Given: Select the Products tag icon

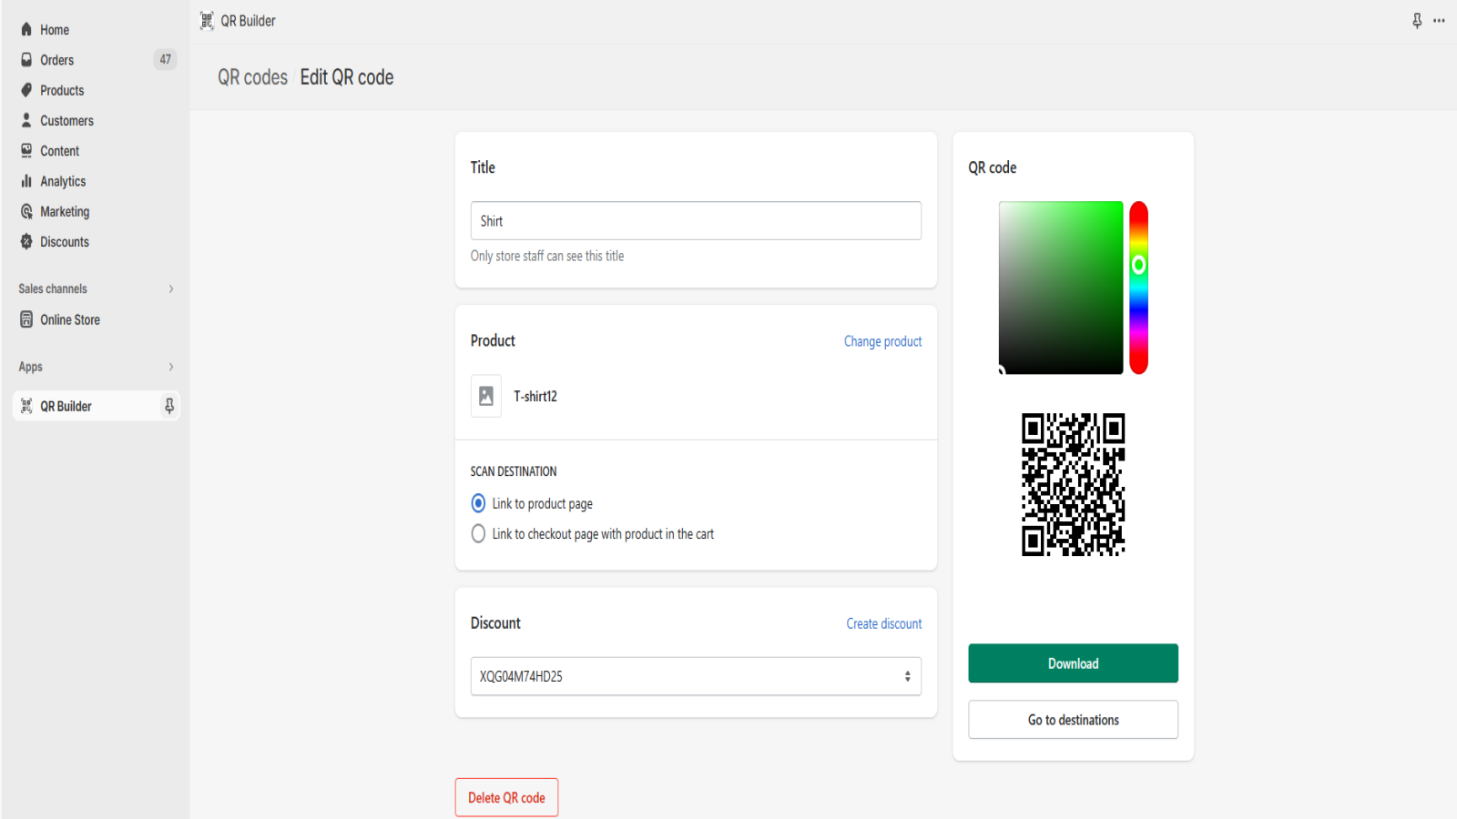Looking at the screenshot, I should (25, 90).
